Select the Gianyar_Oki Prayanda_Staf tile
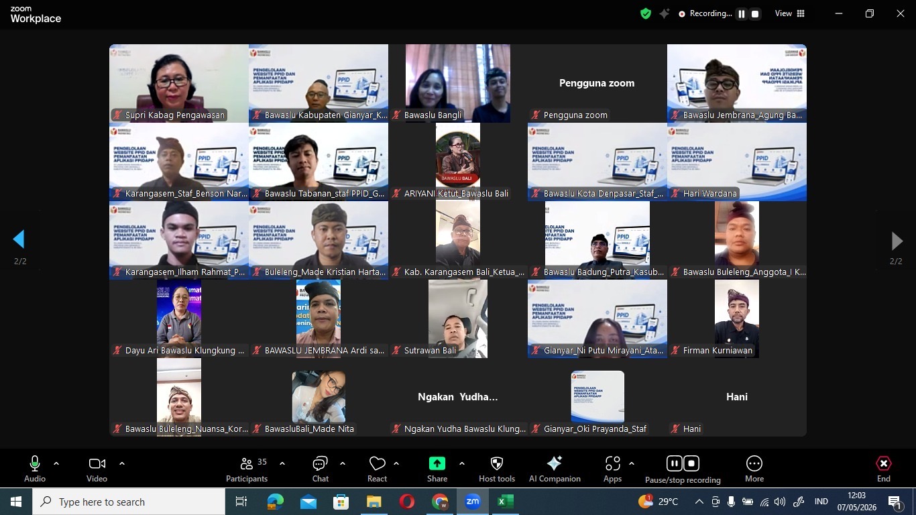 (x=597, y=397)
